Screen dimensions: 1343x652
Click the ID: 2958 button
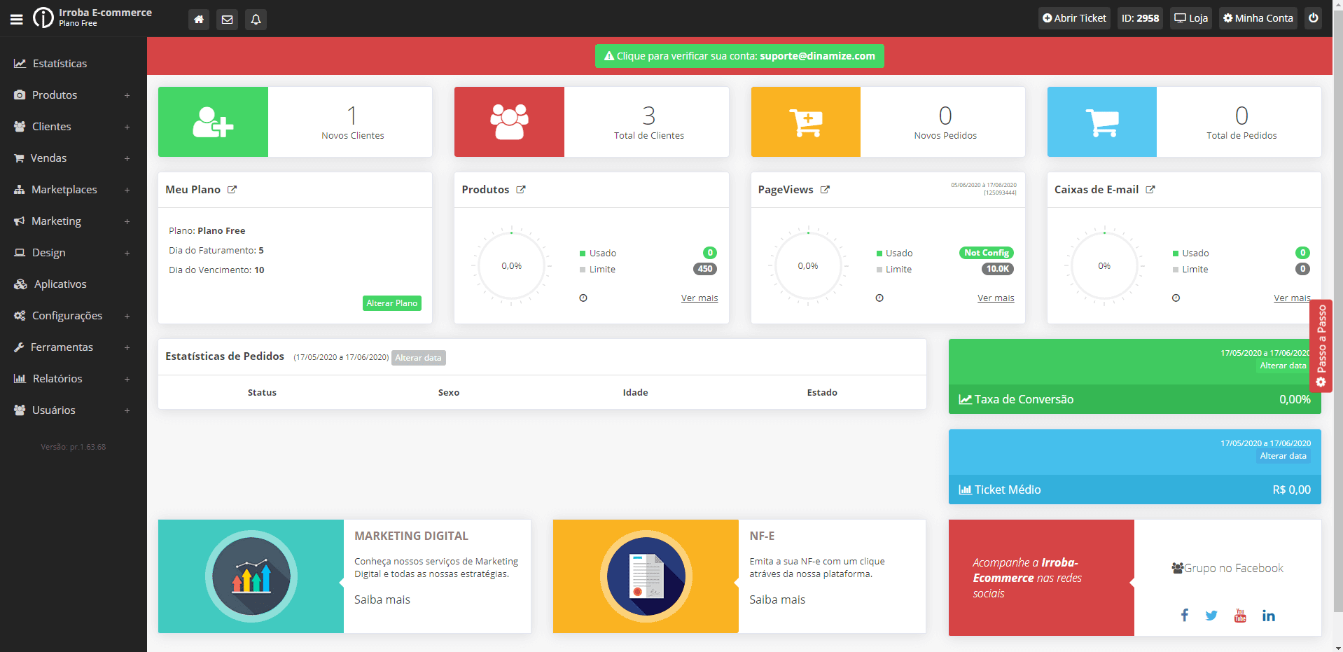click(x=1140, y=18)
